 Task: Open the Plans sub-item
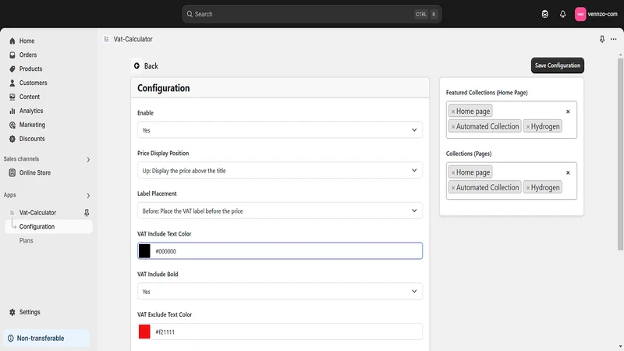[x=27, y=240]
